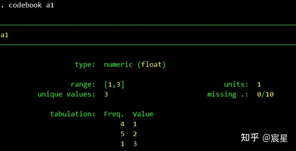The image size is (296, 151).
Task: Click the value 3 in the last tabulation row
Action: coord(135,144)
